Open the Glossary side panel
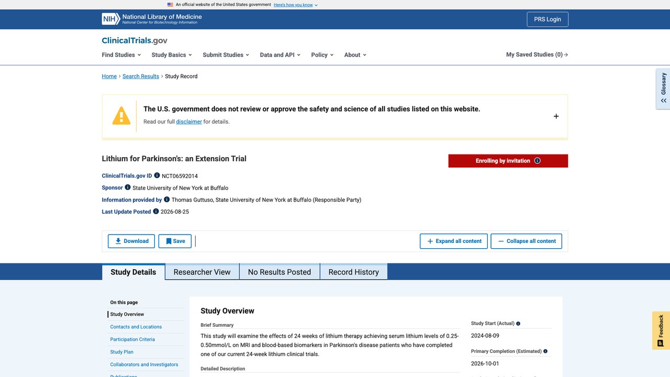Viewport: 670px width, 377px height. click(x=663, y=88)
